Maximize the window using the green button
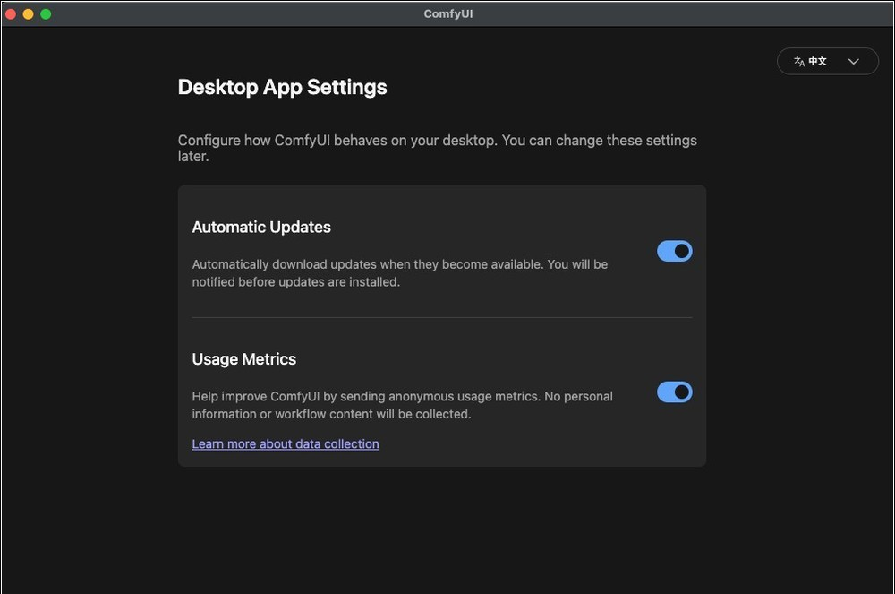 pyautogui.click(x=46, y=14)
